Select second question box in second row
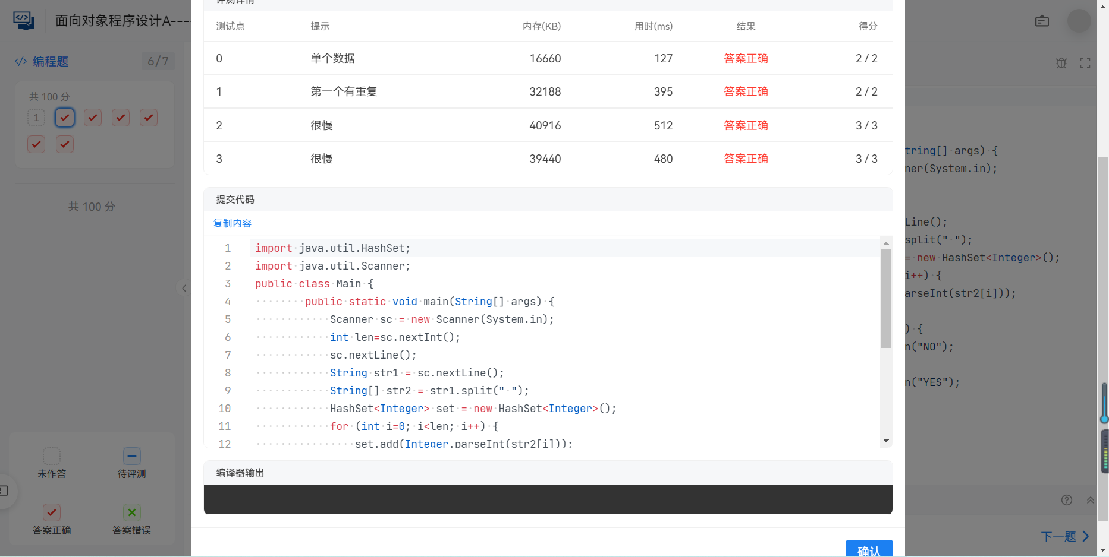 pyautogui.click(x=65, y=144)
